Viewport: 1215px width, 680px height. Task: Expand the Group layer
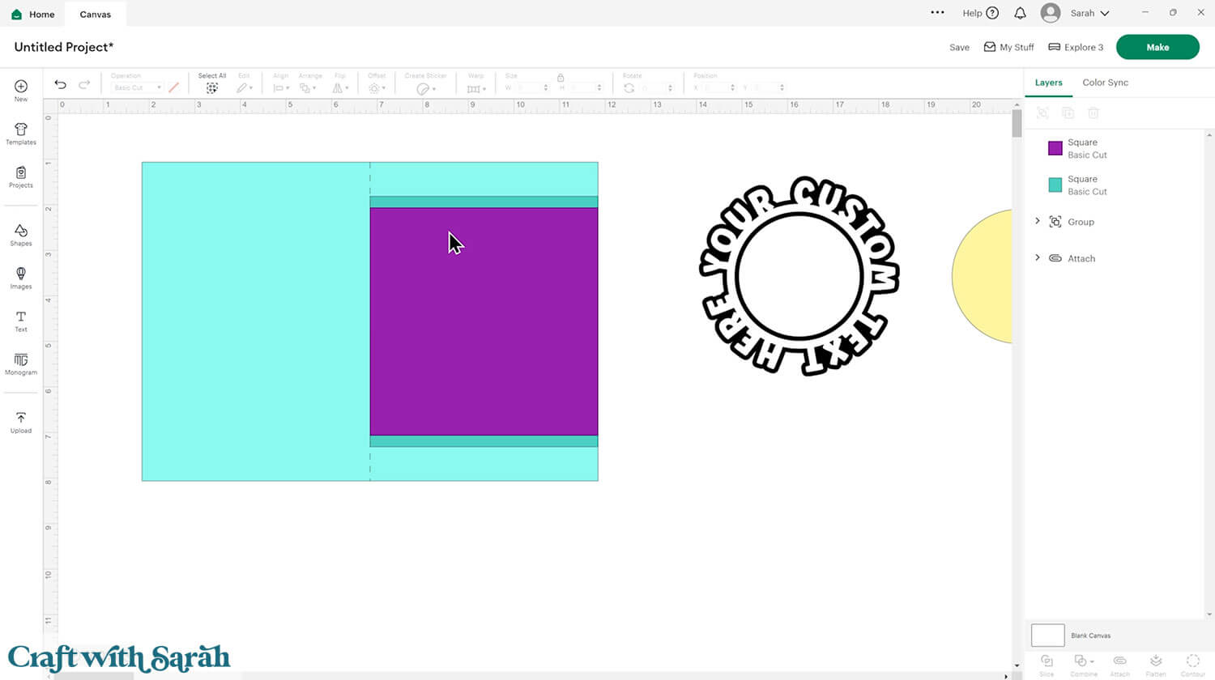(1038, 221)
